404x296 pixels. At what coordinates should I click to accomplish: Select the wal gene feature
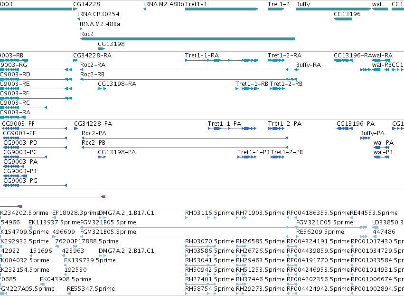(x=380, y=9)
